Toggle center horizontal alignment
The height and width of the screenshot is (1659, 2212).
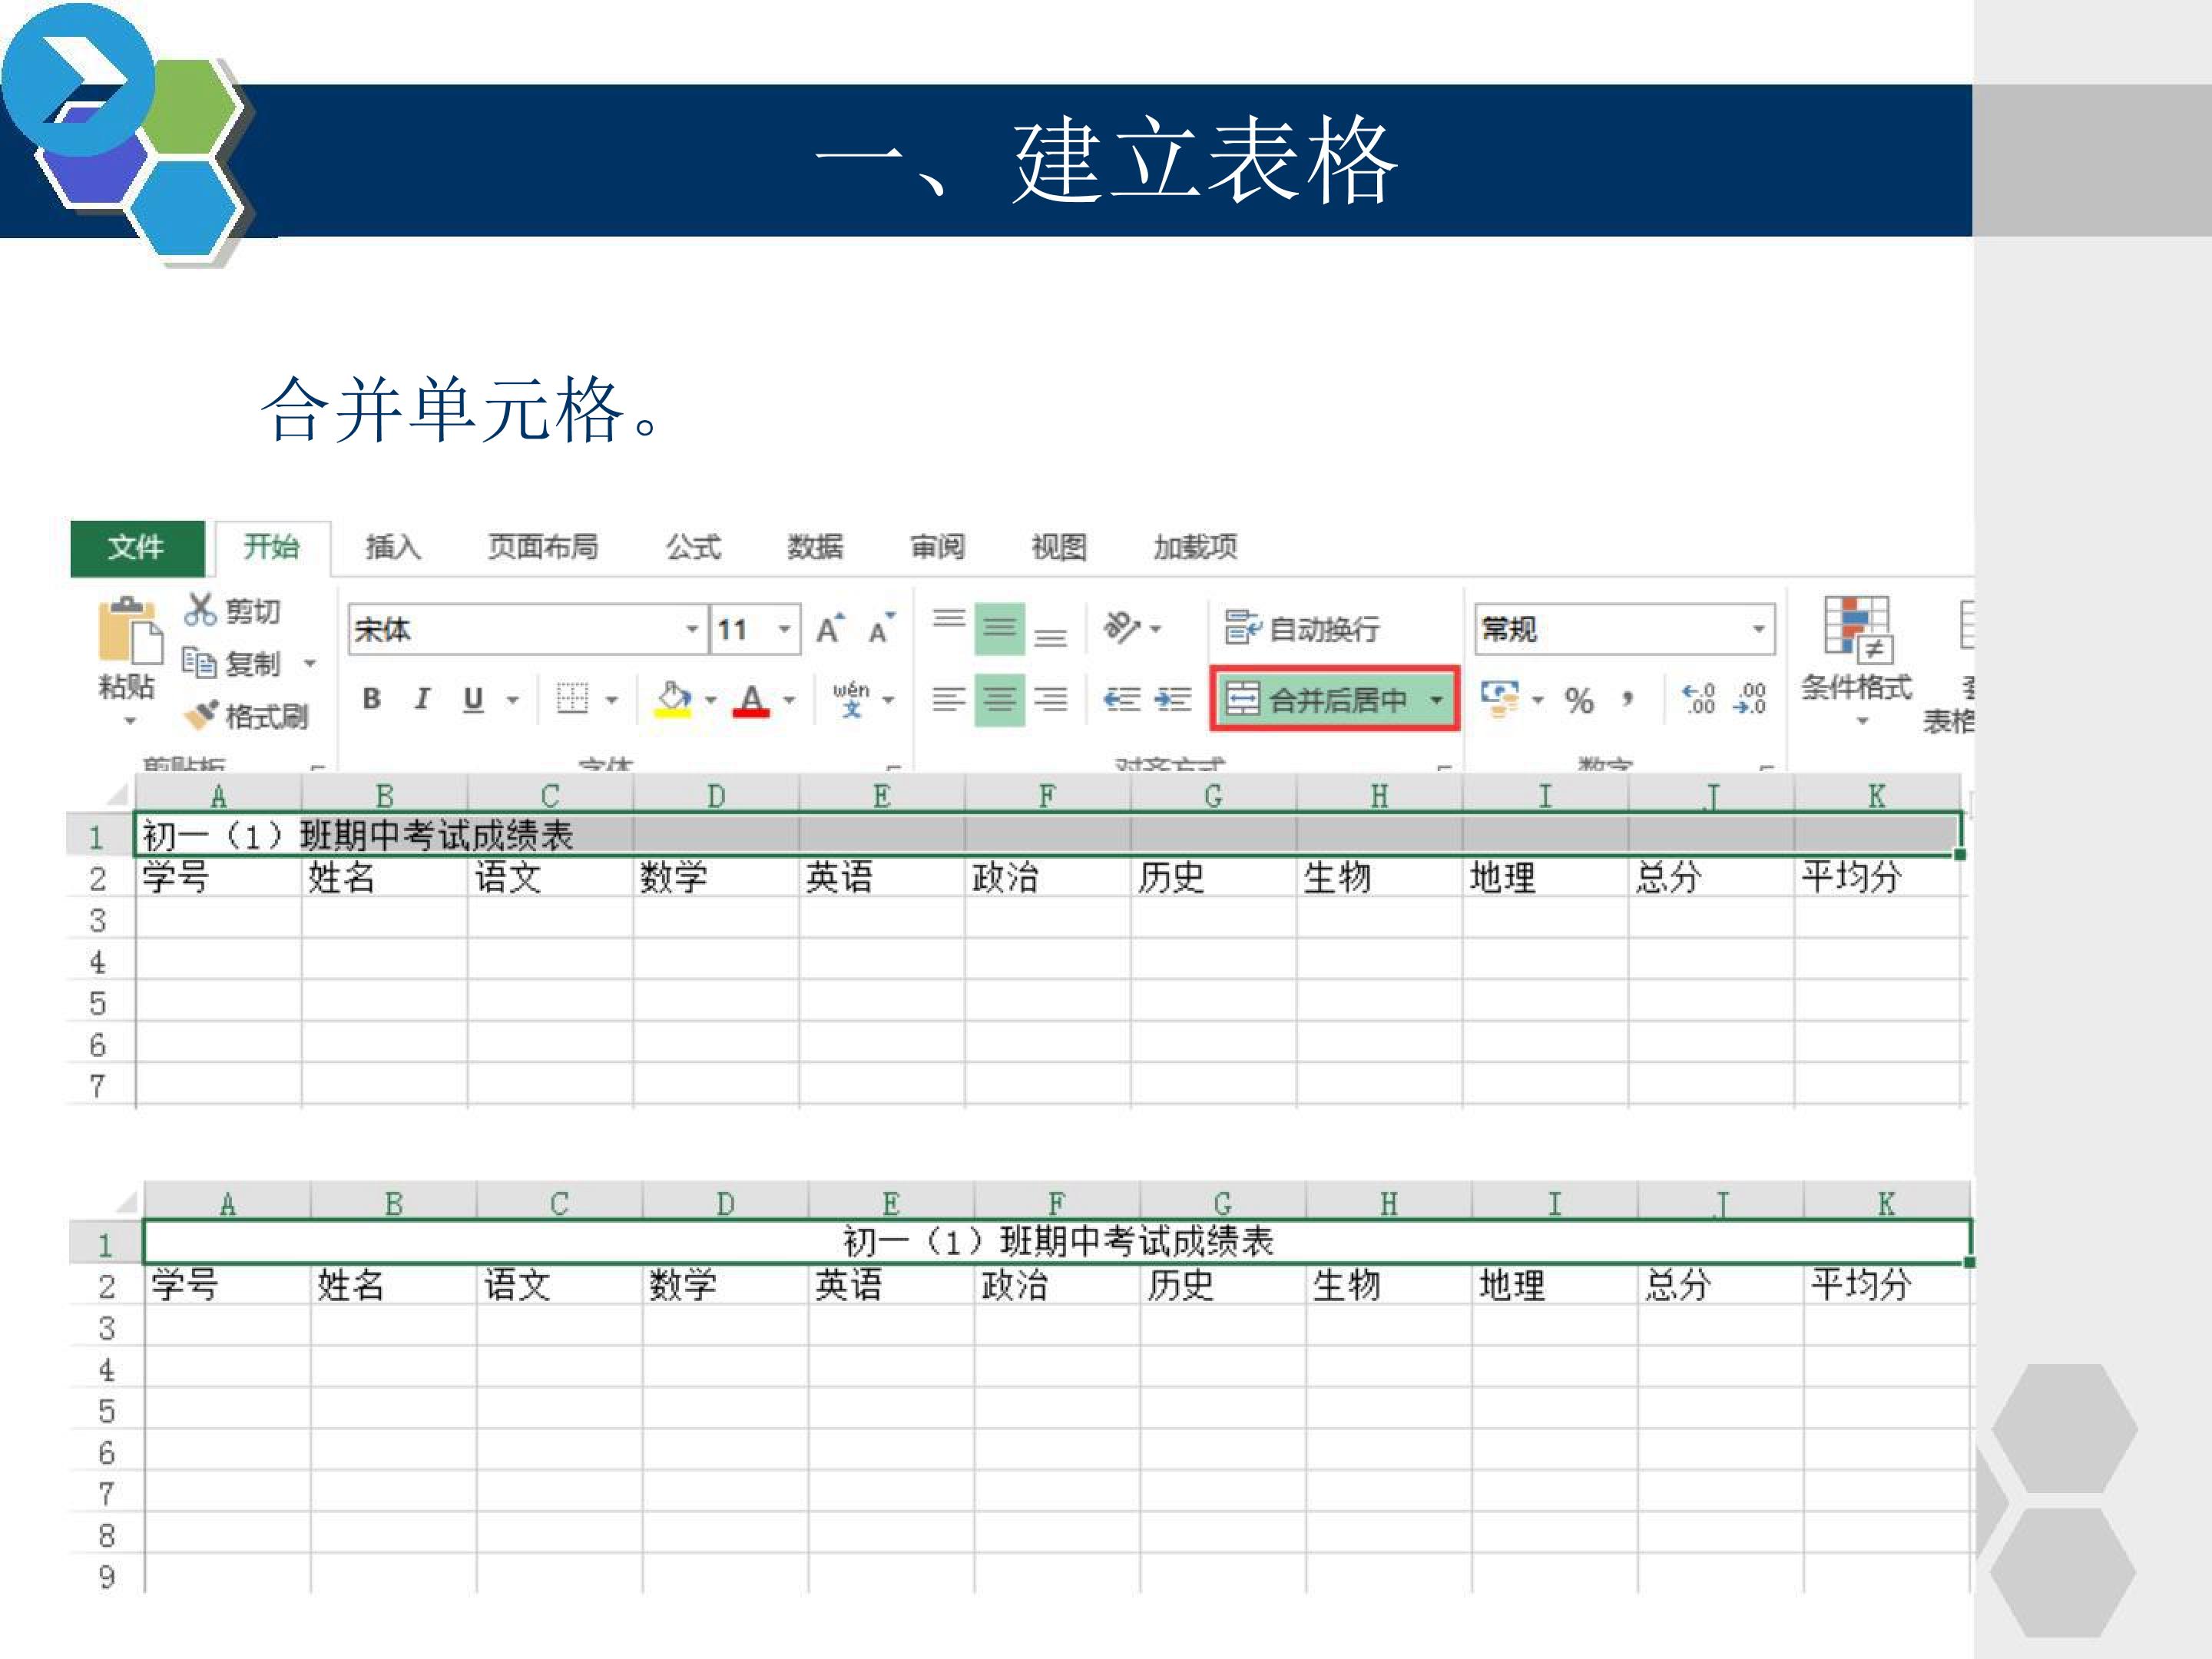point(999,698)
